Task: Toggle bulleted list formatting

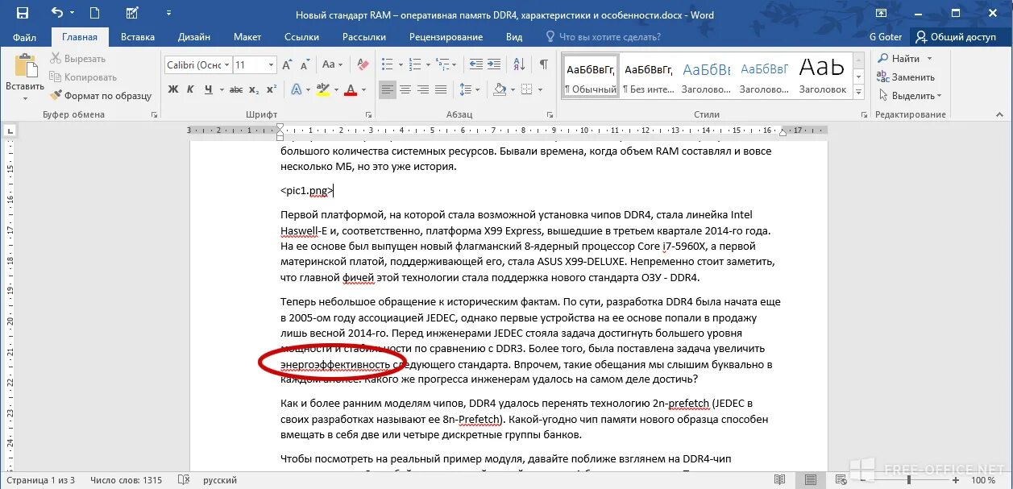Action: pos(387,64)
